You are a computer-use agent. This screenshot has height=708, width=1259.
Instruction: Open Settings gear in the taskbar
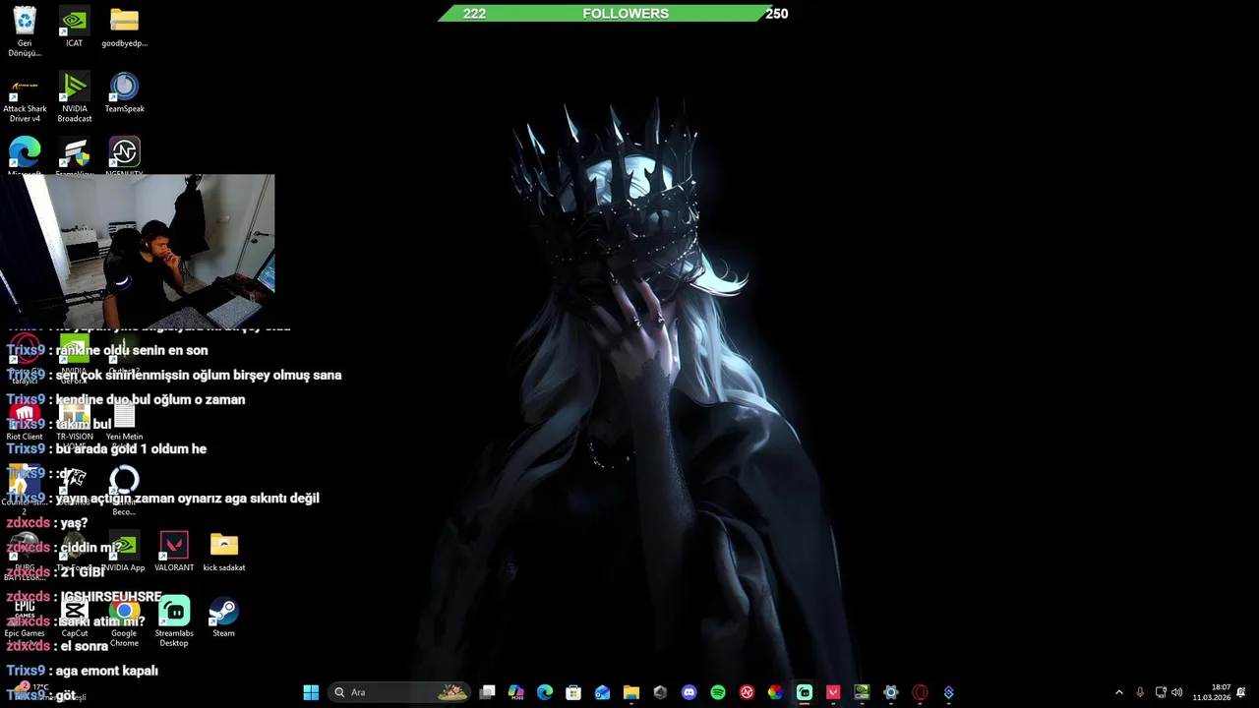[890, 692]
